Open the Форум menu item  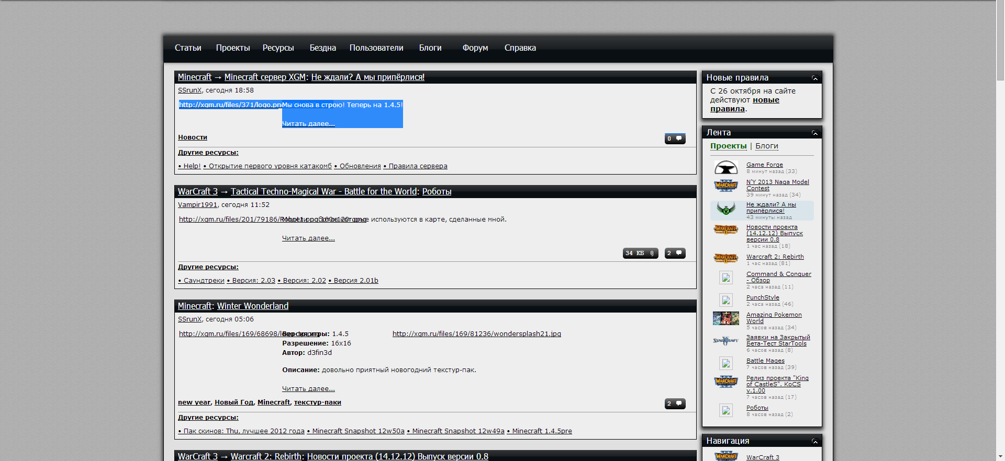point(475,48)
